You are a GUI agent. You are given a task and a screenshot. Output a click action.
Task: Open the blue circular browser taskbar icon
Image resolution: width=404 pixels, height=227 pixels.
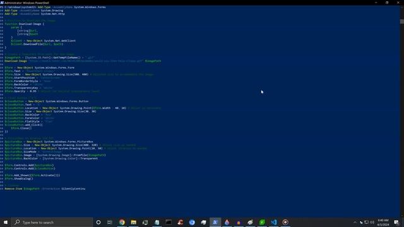point(192,222)
